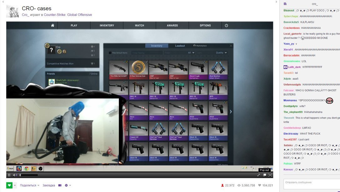The height and width of the screenshot is (192, 340).
Task: Click the Chrome icon in streamed taskbar
Action: coord(27,168)
